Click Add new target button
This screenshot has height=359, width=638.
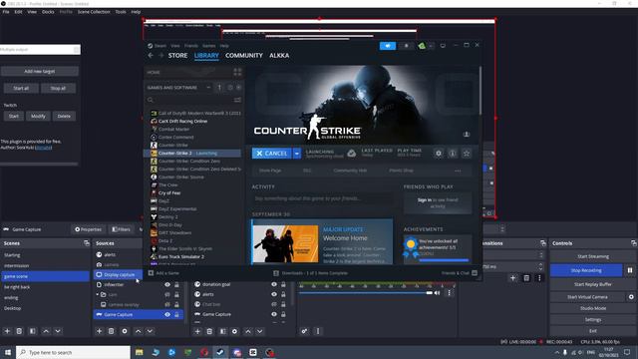(x=40, y=71)
